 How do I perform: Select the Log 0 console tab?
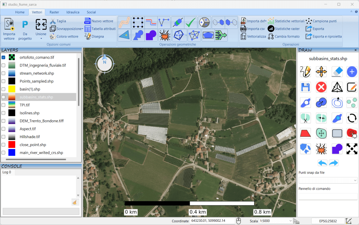pos(7,172)
